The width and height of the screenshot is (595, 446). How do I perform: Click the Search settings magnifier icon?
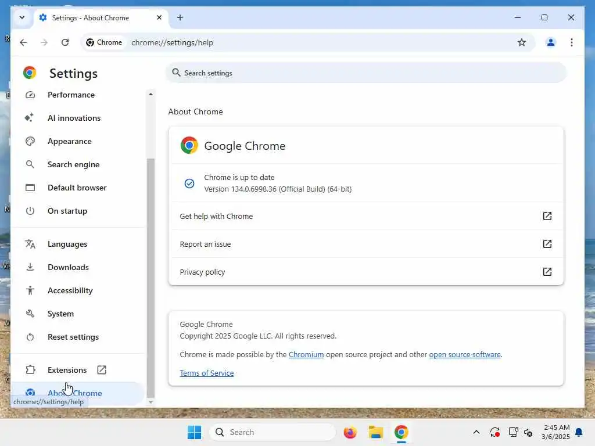[x=176, y=73]
